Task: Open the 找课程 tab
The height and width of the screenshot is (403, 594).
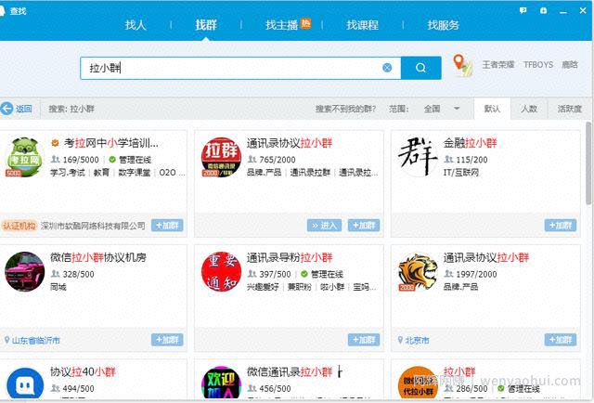Action: pyautogui.click(x=362, y=25)
